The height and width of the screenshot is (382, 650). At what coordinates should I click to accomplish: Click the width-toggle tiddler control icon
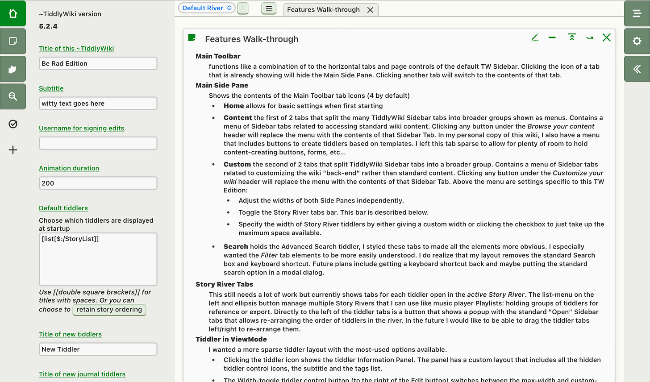pyautogui.click(x=590, y=38)
